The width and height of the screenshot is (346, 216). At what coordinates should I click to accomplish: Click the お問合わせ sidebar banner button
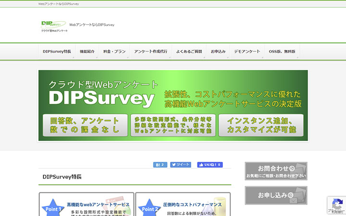276,171
